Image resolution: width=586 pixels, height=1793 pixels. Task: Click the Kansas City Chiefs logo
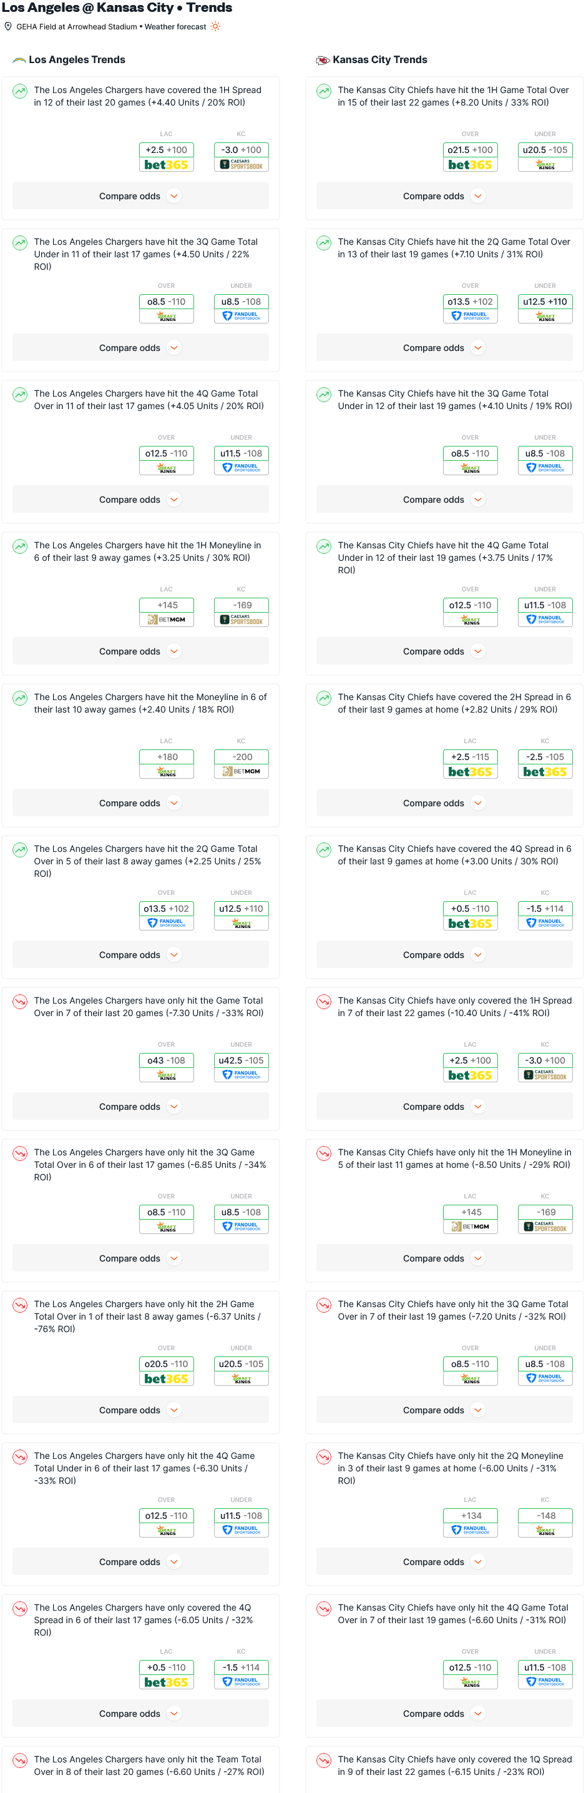(x=323, y=60)
